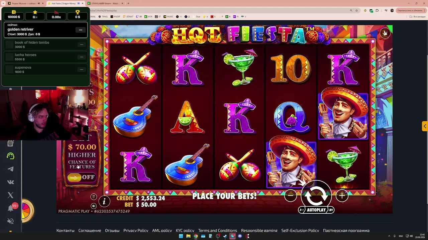This screenshot has height=240, width=428.
Task: Spin the Hot Fiesta reels
Action: point(316,196)
